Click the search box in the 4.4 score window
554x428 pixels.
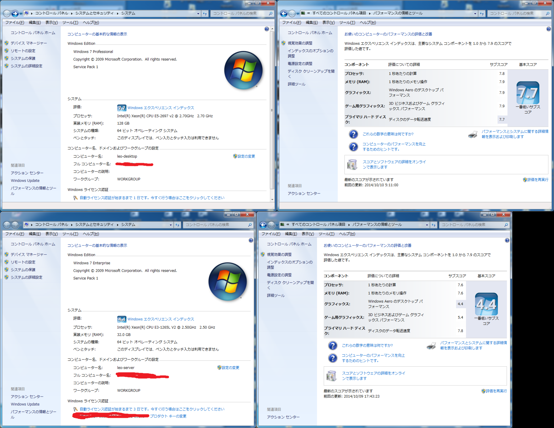coord(471,225)
